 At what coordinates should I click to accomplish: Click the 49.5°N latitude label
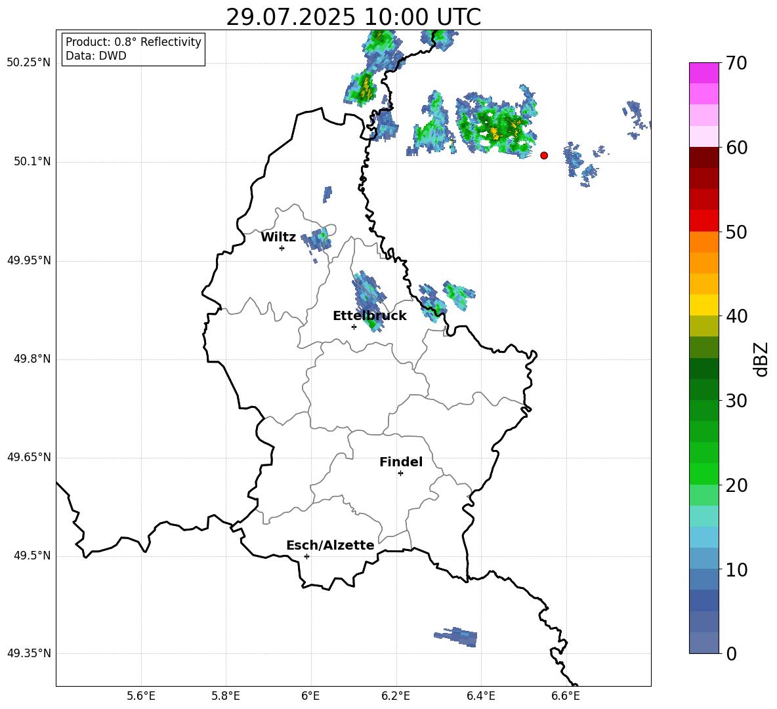32,556
